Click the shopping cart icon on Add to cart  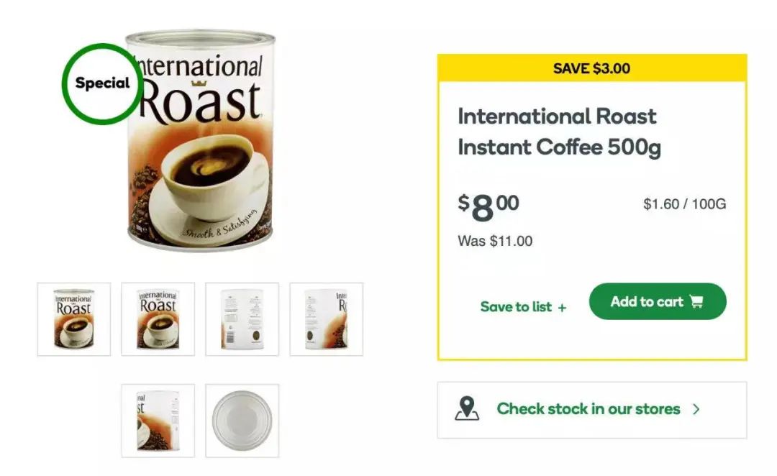[x=696, y=302]
